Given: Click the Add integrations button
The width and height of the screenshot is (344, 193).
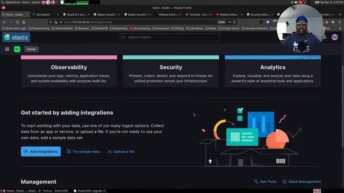Looking at the screenshot, I should pyautogui.click(x=41, y=151).
